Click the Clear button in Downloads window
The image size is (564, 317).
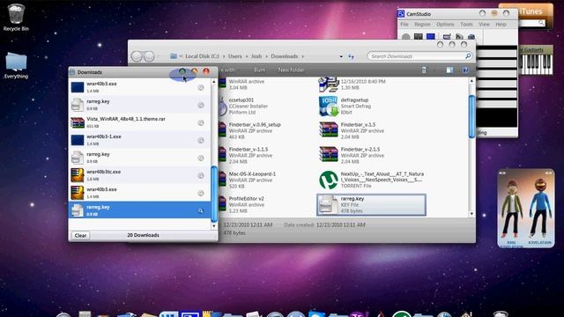coord(80,235)
